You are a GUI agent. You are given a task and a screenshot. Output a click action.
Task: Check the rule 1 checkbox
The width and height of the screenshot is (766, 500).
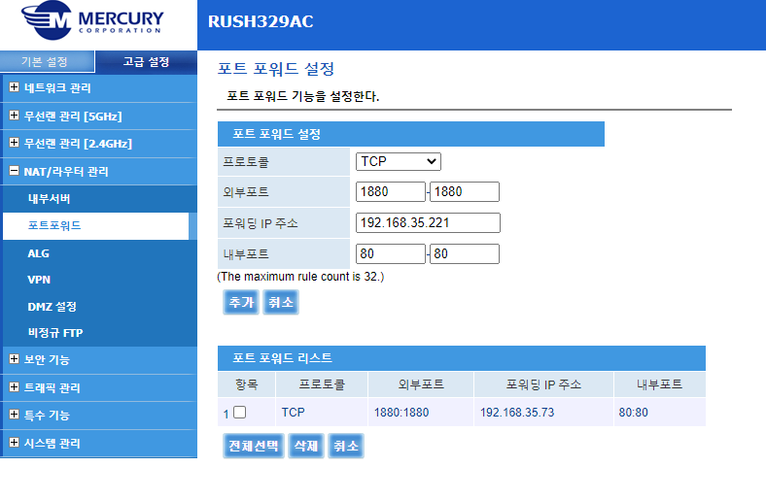pyautogui.click(x=239, y=413)
